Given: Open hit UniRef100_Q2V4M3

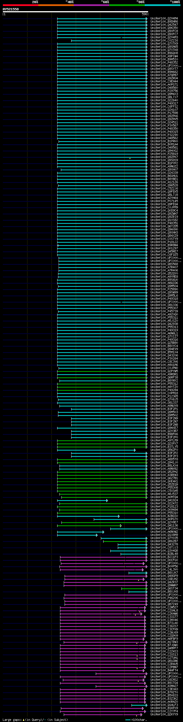Looking at the screenshot, I should point(164,38).
